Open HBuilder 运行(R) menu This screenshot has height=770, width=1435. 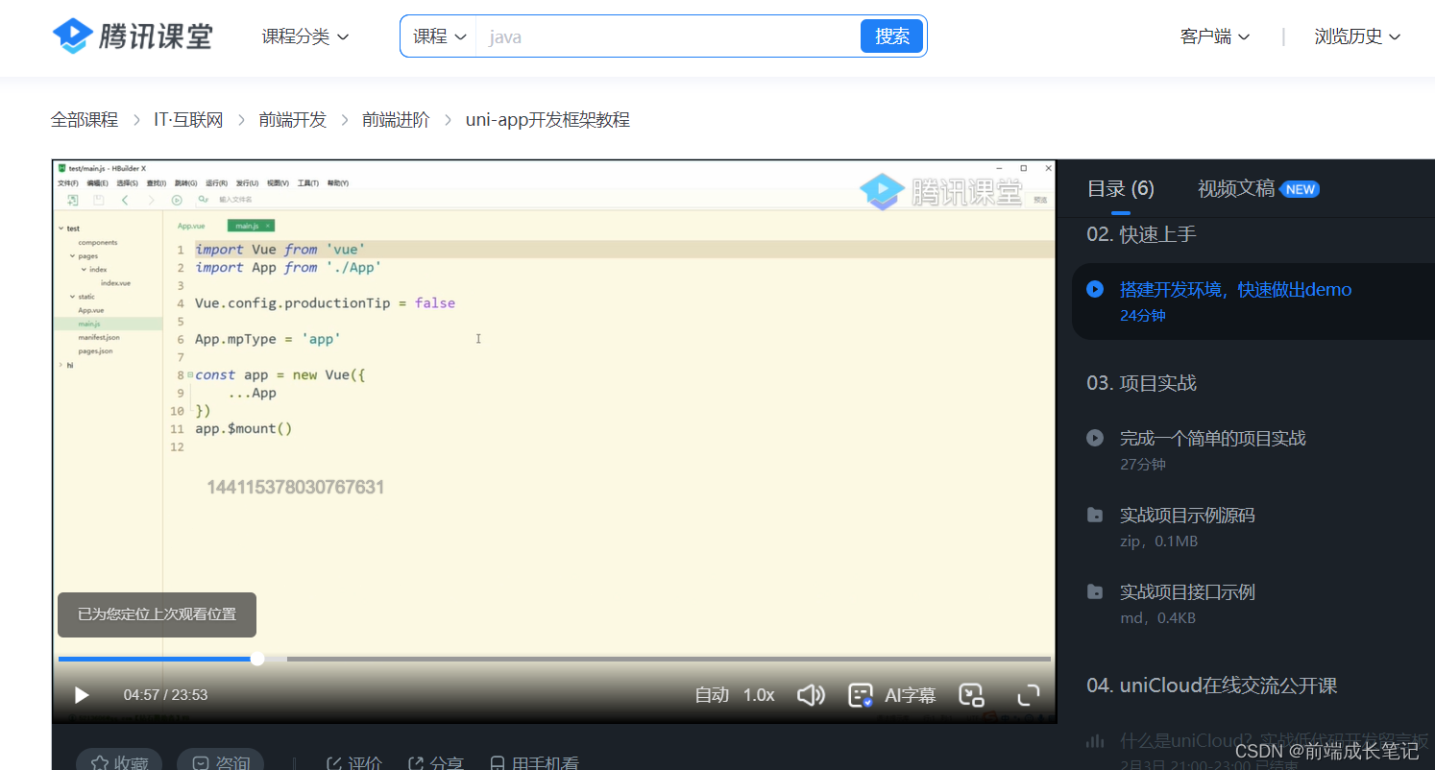(x=216, y=182)
